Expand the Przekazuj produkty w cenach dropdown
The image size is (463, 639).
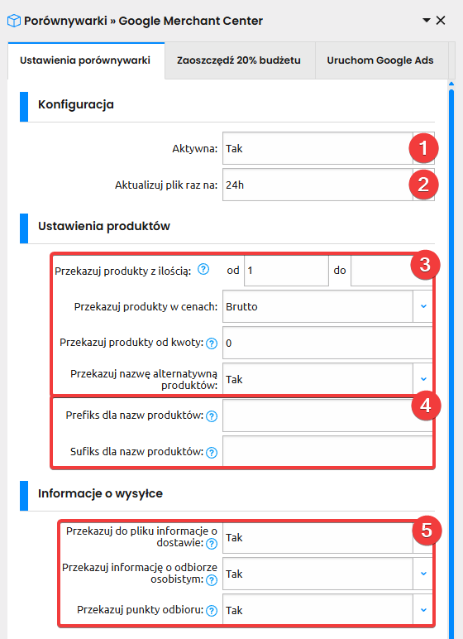click(x=423, y=306)
